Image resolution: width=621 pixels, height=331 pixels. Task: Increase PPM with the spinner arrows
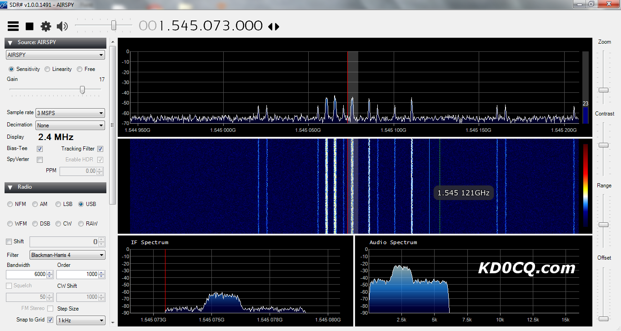point(100,169)
